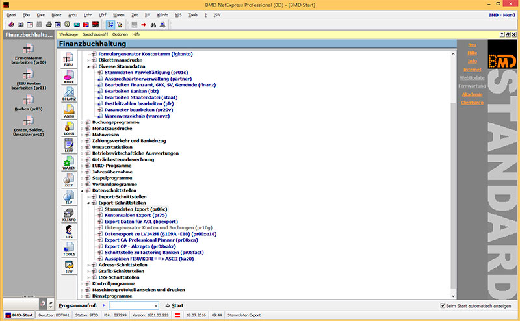Screen dimensions: 520x321
Task: Collapse the Diverse Stammdaten tree node
Action: (x=88, y=66)
